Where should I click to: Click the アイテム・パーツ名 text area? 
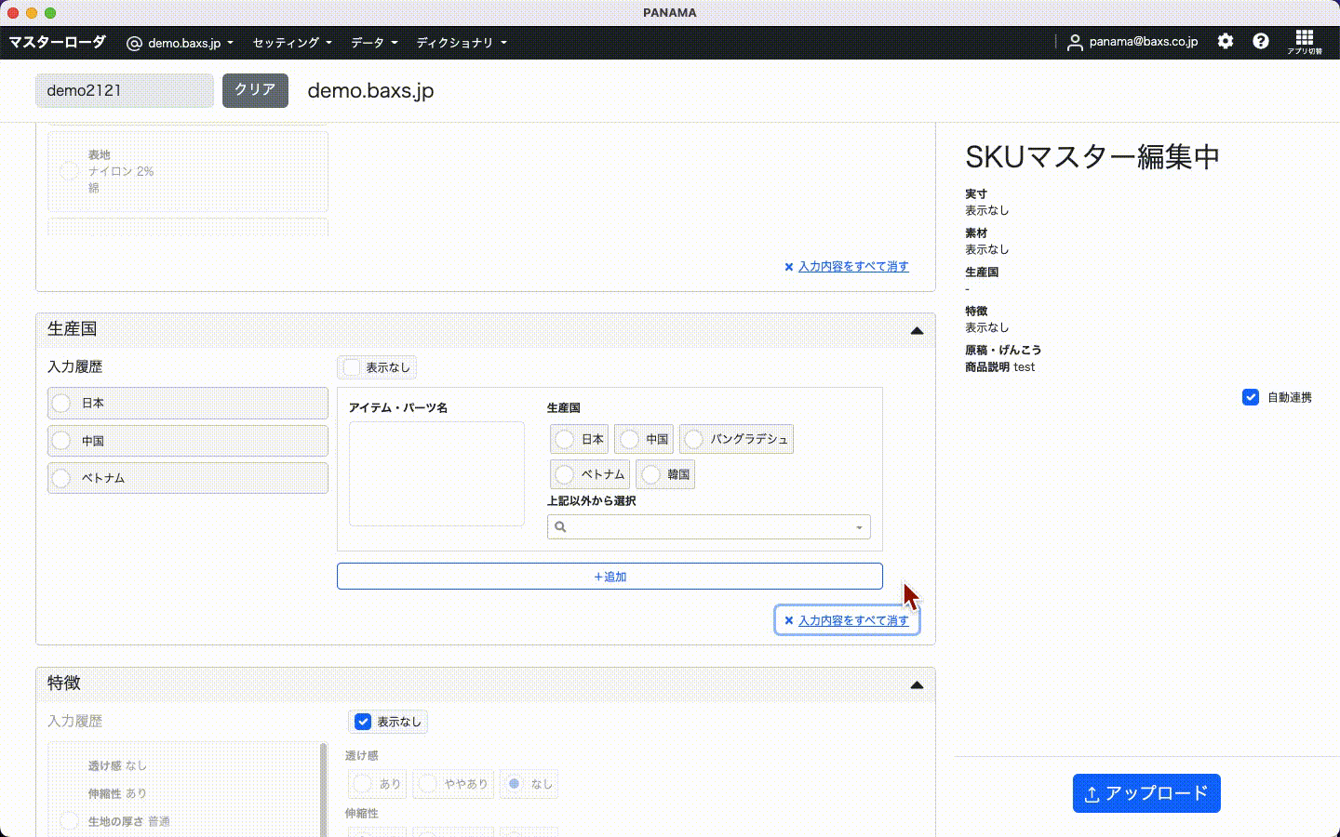tap(436, 473)
